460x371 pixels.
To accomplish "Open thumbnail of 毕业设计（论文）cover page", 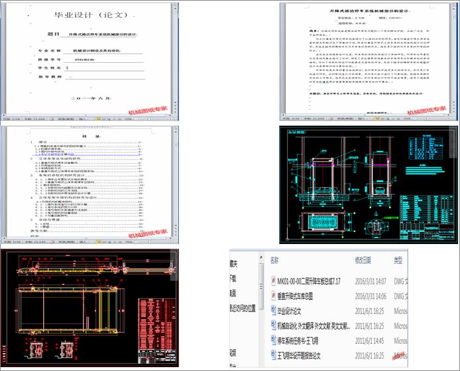I will (89, 62).
